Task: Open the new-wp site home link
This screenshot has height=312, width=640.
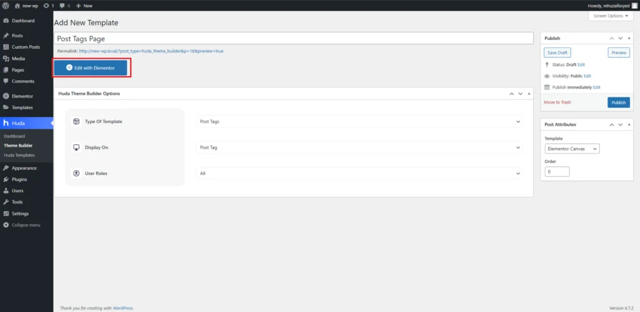Action: pos(26,6)
